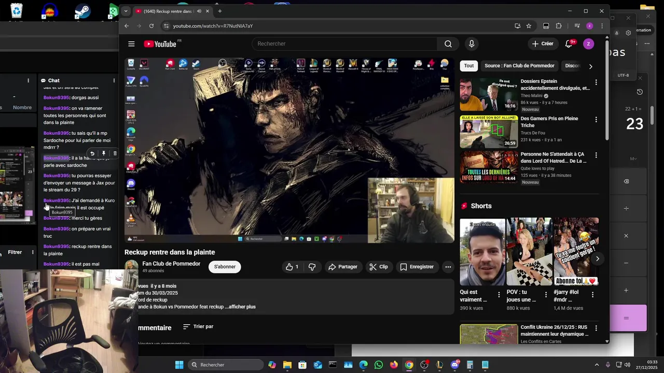Open Chrome extensions puzzle icon
This screenshot has width=664, height=373.
coord(559,26)
